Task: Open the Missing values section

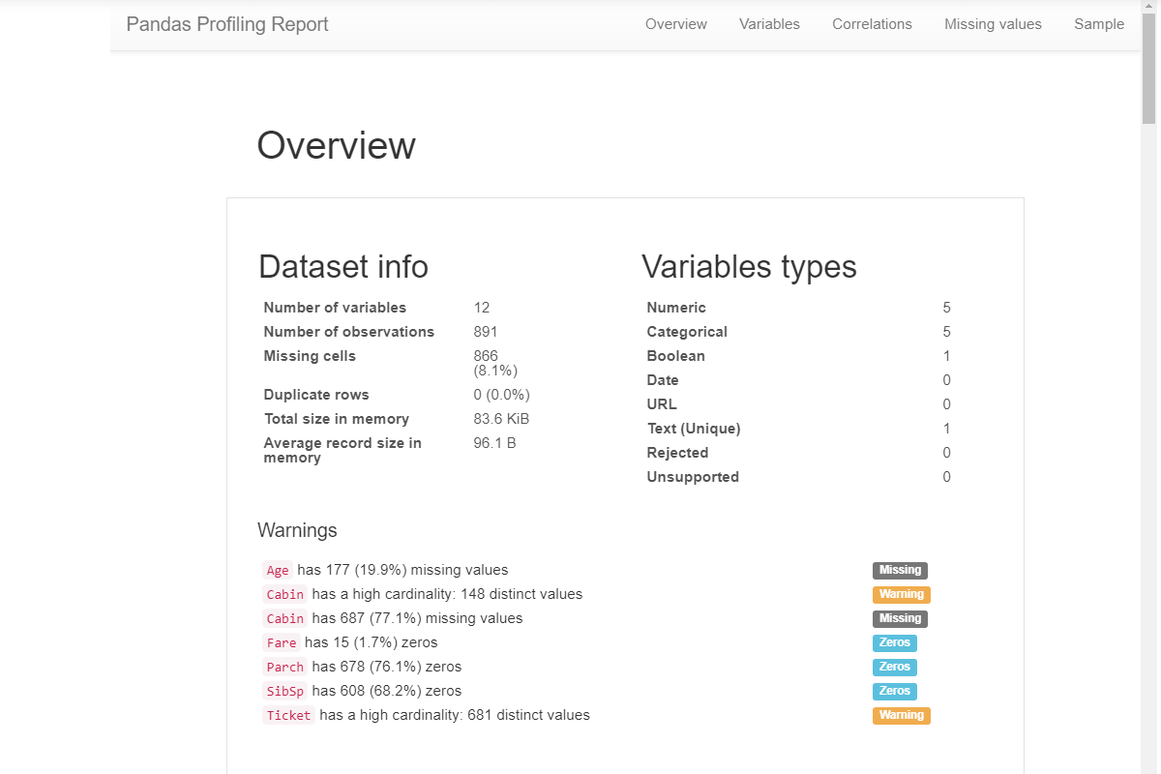Action: 993,24
